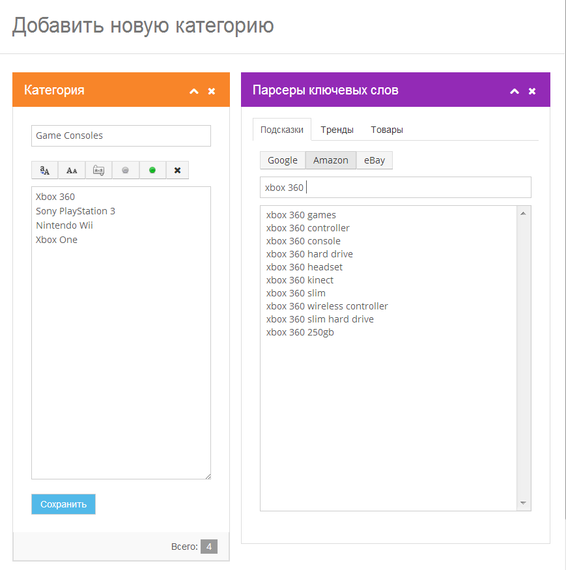Click the category name field 'Game Consoles'
The width and height of the screenshot is (566, 570).
click(x=121, y=135)
